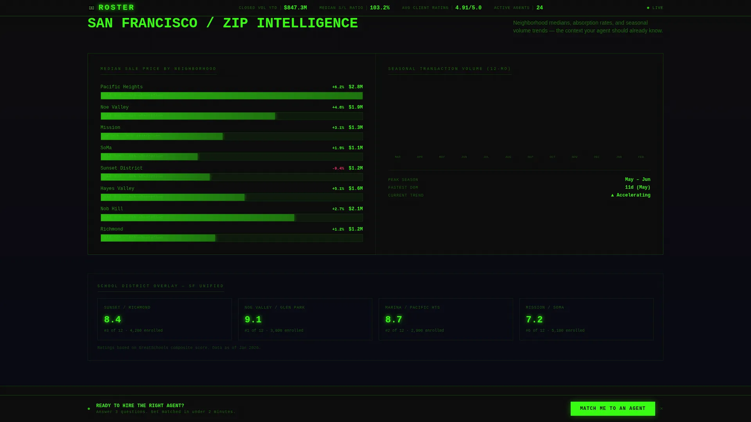Click the 'Noe Valley' neighborhood label
751x422 pixels.
114,107
